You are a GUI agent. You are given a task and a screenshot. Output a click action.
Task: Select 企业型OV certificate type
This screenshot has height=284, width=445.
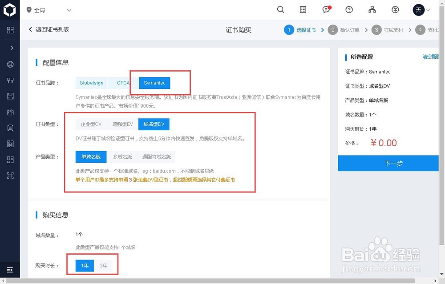[x=91, y=124]
